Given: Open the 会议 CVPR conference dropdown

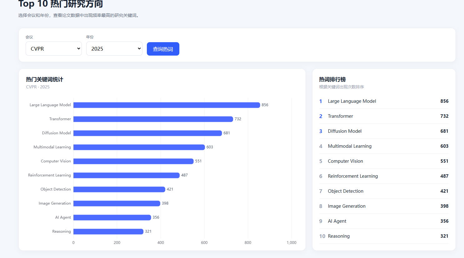Looking at the screenshot, I should 54,49.
